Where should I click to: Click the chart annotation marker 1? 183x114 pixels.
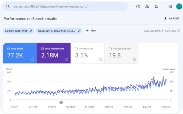point(61,102)
